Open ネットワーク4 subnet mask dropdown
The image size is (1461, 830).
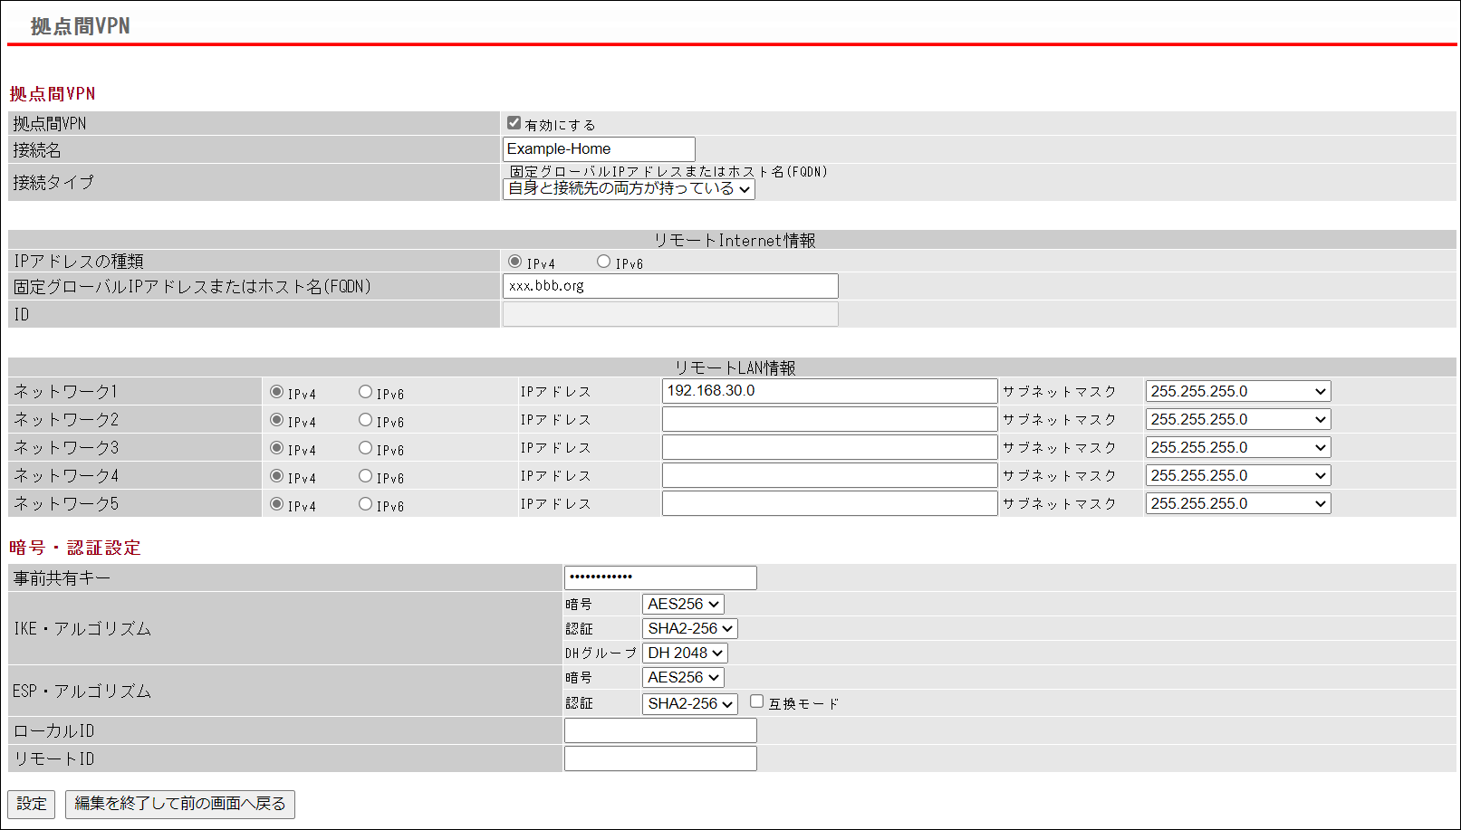[x=1237, y=475]
